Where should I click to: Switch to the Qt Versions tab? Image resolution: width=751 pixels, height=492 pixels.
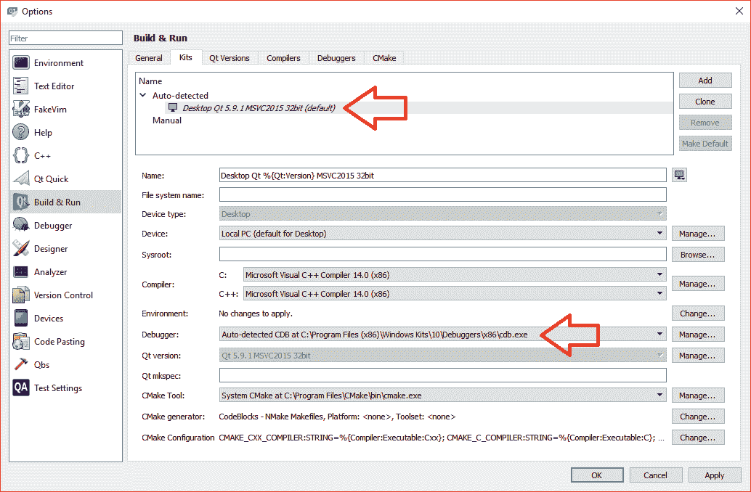tap(229, 58)
